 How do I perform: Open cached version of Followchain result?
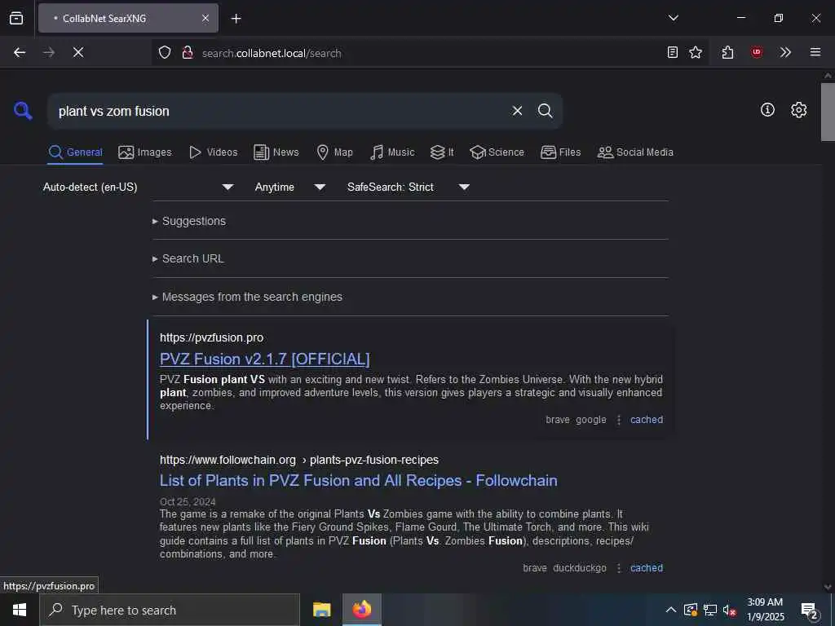coord(647,568)
